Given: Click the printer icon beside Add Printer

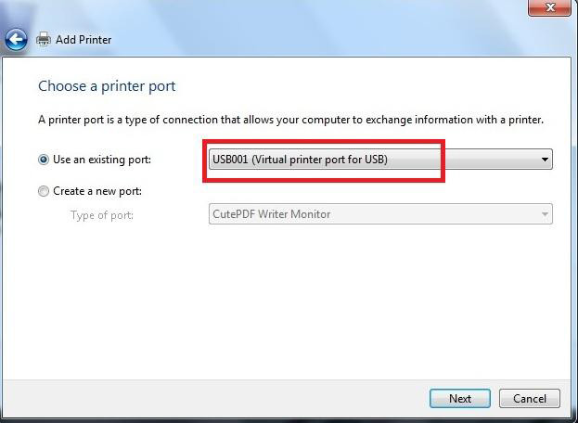Looking at the screenshot, I should [x=43, y=40].
